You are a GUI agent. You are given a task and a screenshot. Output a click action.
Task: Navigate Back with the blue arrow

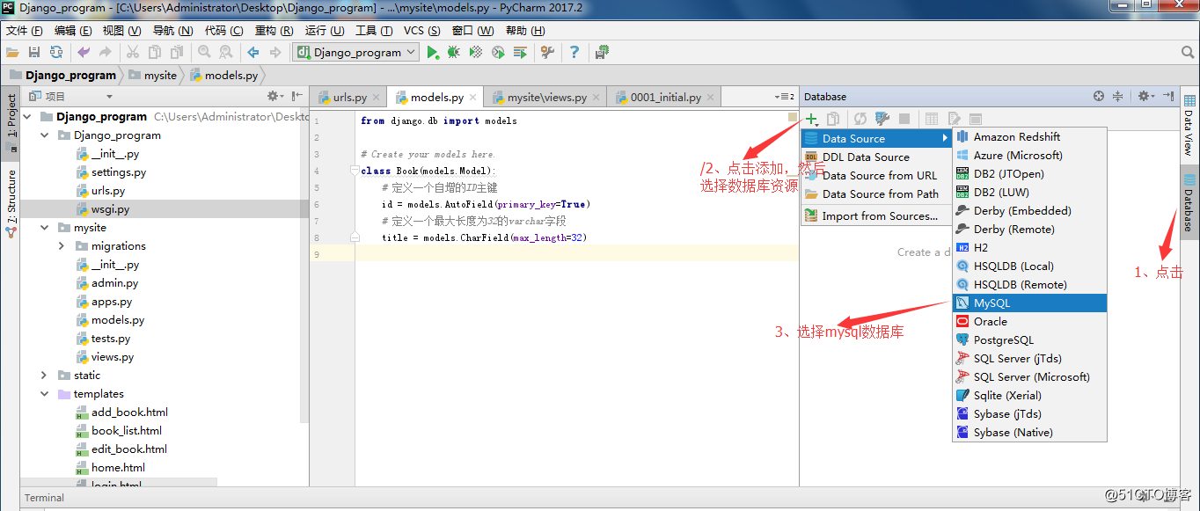(253, 53)
